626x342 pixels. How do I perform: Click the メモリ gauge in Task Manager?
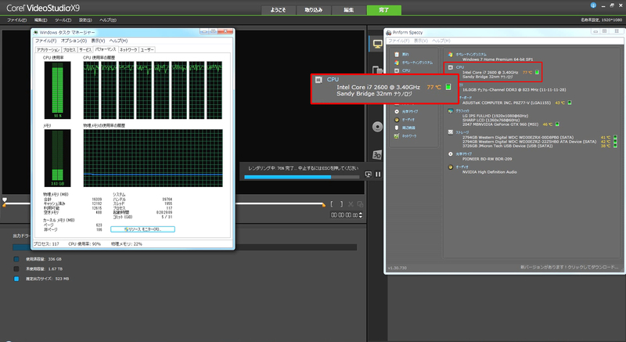(57, 158)
